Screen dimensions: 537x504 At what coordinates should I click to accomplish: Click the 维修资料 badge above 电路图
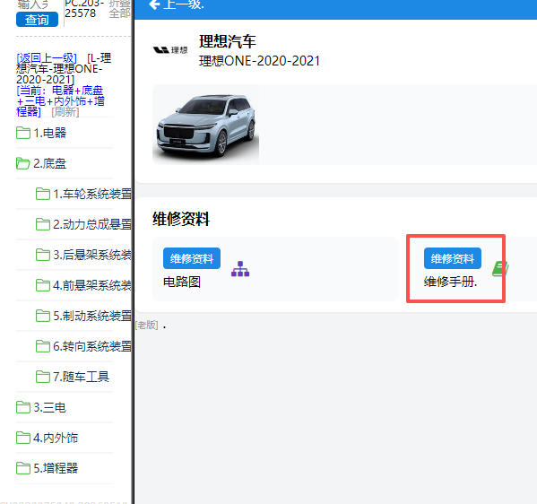[x=192, y=258]
